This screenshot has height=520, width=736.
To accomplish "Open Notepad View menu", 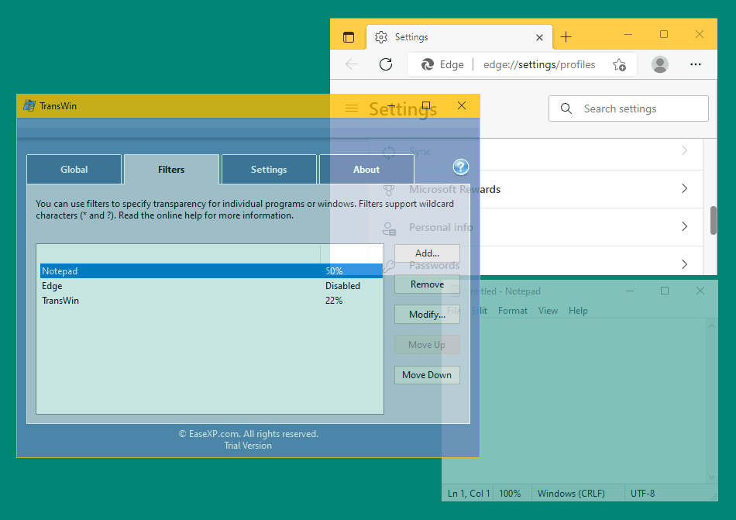I will pyautogui.click(x=548, y=311).
